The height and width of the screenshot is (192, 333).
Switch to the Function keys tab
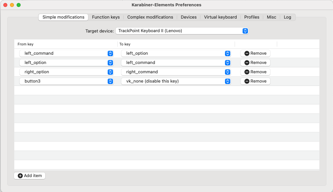tap(106, 17)
